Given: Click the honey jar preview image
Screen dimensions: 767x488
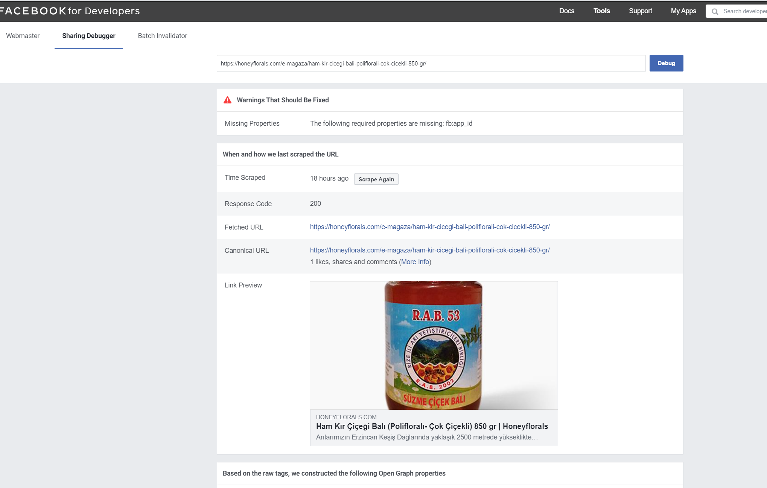Looking at the screenshot, I should point(434,345).
